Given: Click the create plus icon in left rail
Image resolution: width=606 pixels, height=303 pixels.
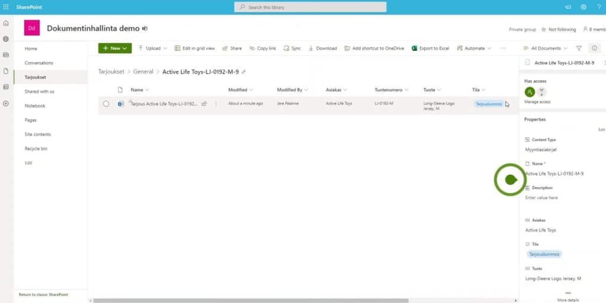Looking at the screenshot, I should point(6,104).
